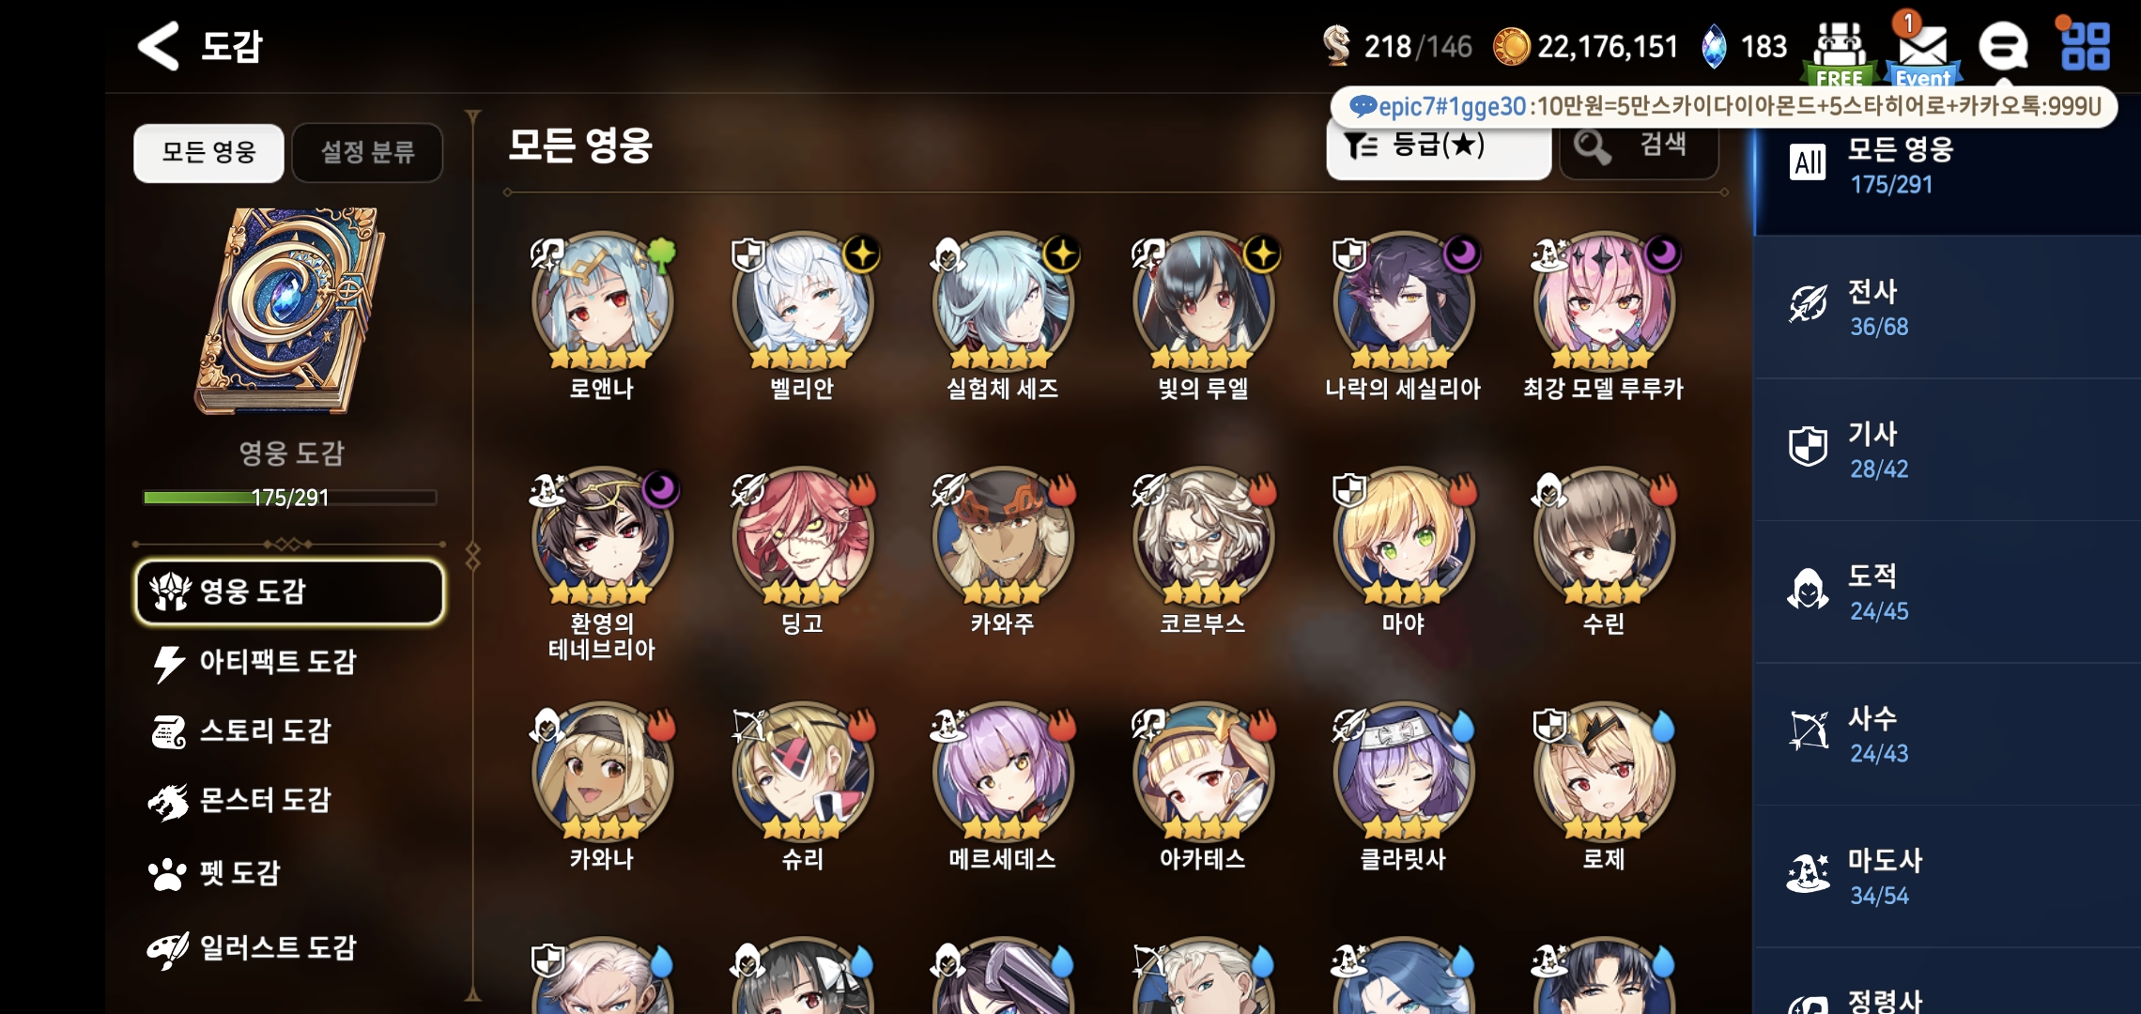Go back using the 도감 arrow

coord(159,45)
